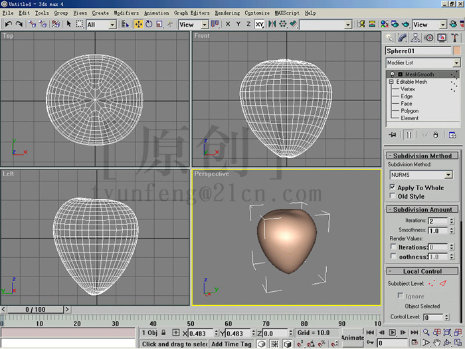The height and width of the screenshot is (349, 465).
Task: Open the Rendering menu
Action: pos(227,13)
